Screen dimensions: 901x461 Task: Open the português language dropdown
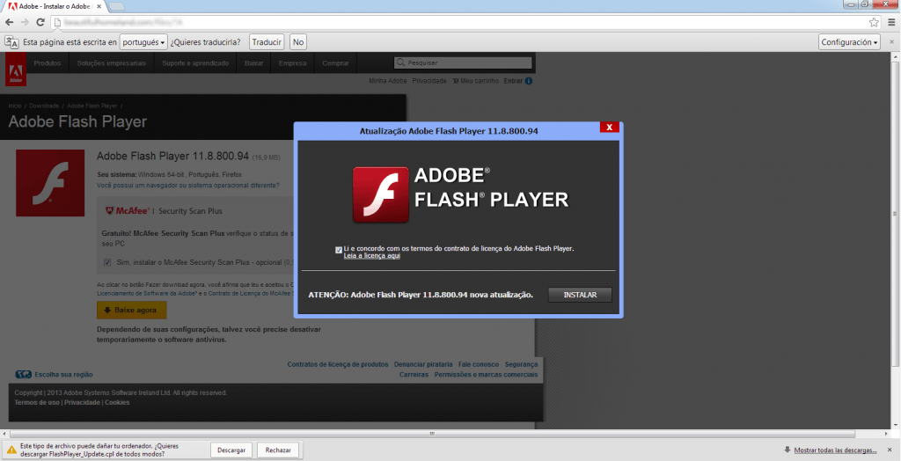click(x=143, y=42)
